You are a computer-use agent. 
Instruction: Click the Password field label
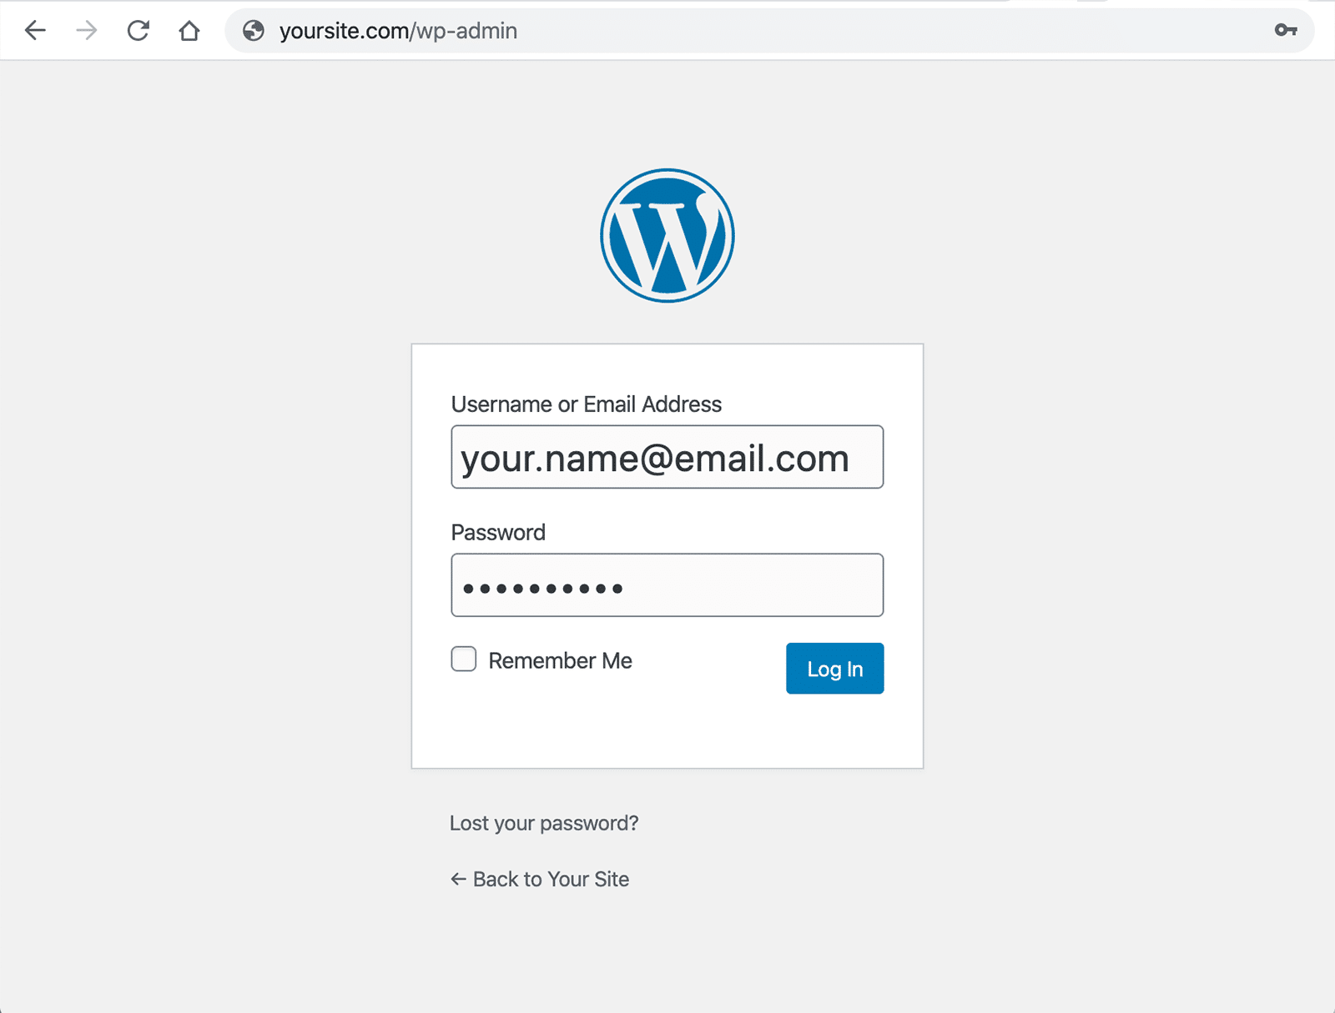[498, 533]
